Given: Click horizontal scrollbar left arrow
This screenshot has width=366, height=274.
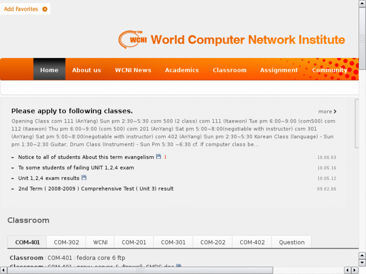Looking at the screenshot, I should [x=3, y=270].
